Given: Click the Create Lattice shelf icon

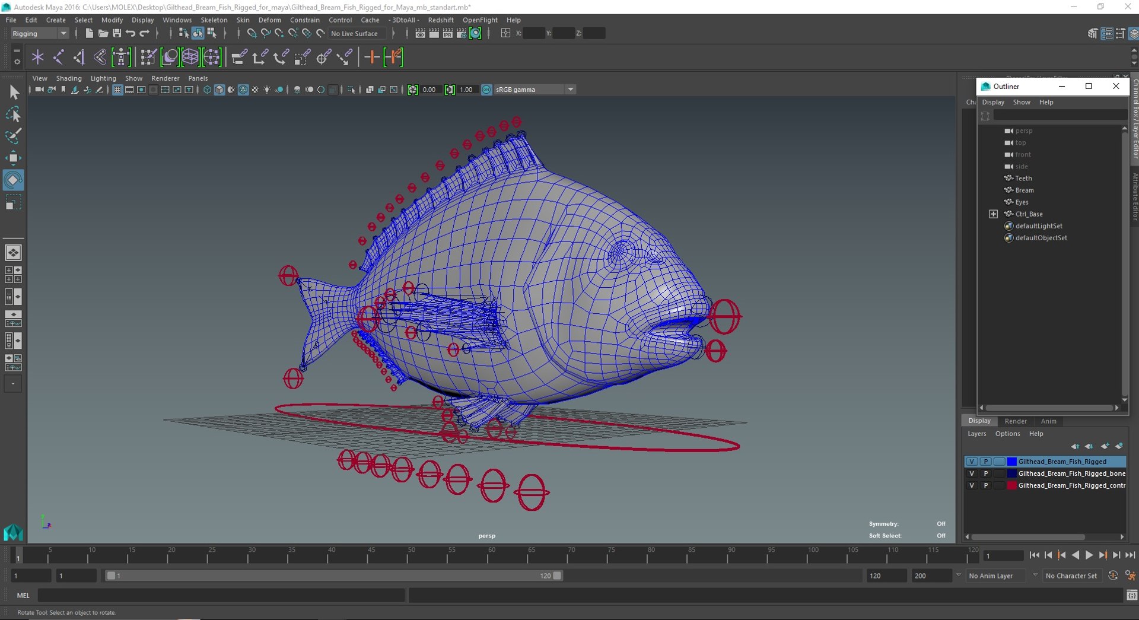Looking at the screenshot, I should (x=190, y=58).
